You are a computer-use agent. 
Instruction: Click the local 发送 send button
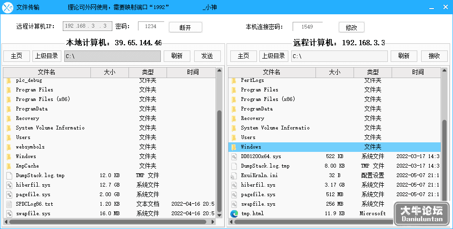point(207,56)
